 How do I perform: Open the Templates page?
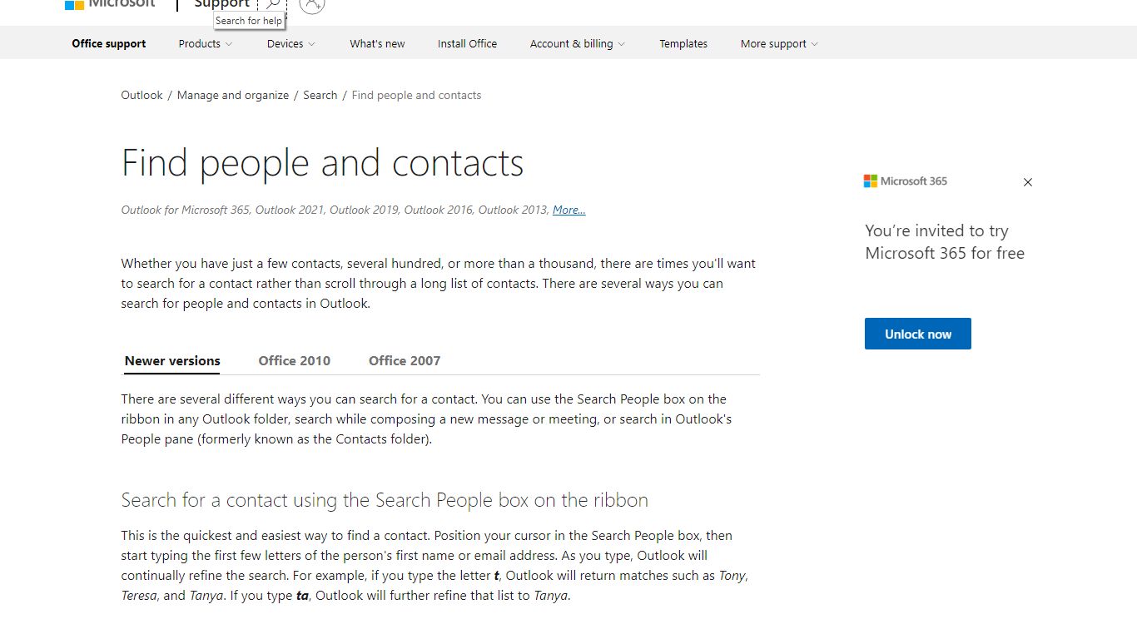(683, 44)
